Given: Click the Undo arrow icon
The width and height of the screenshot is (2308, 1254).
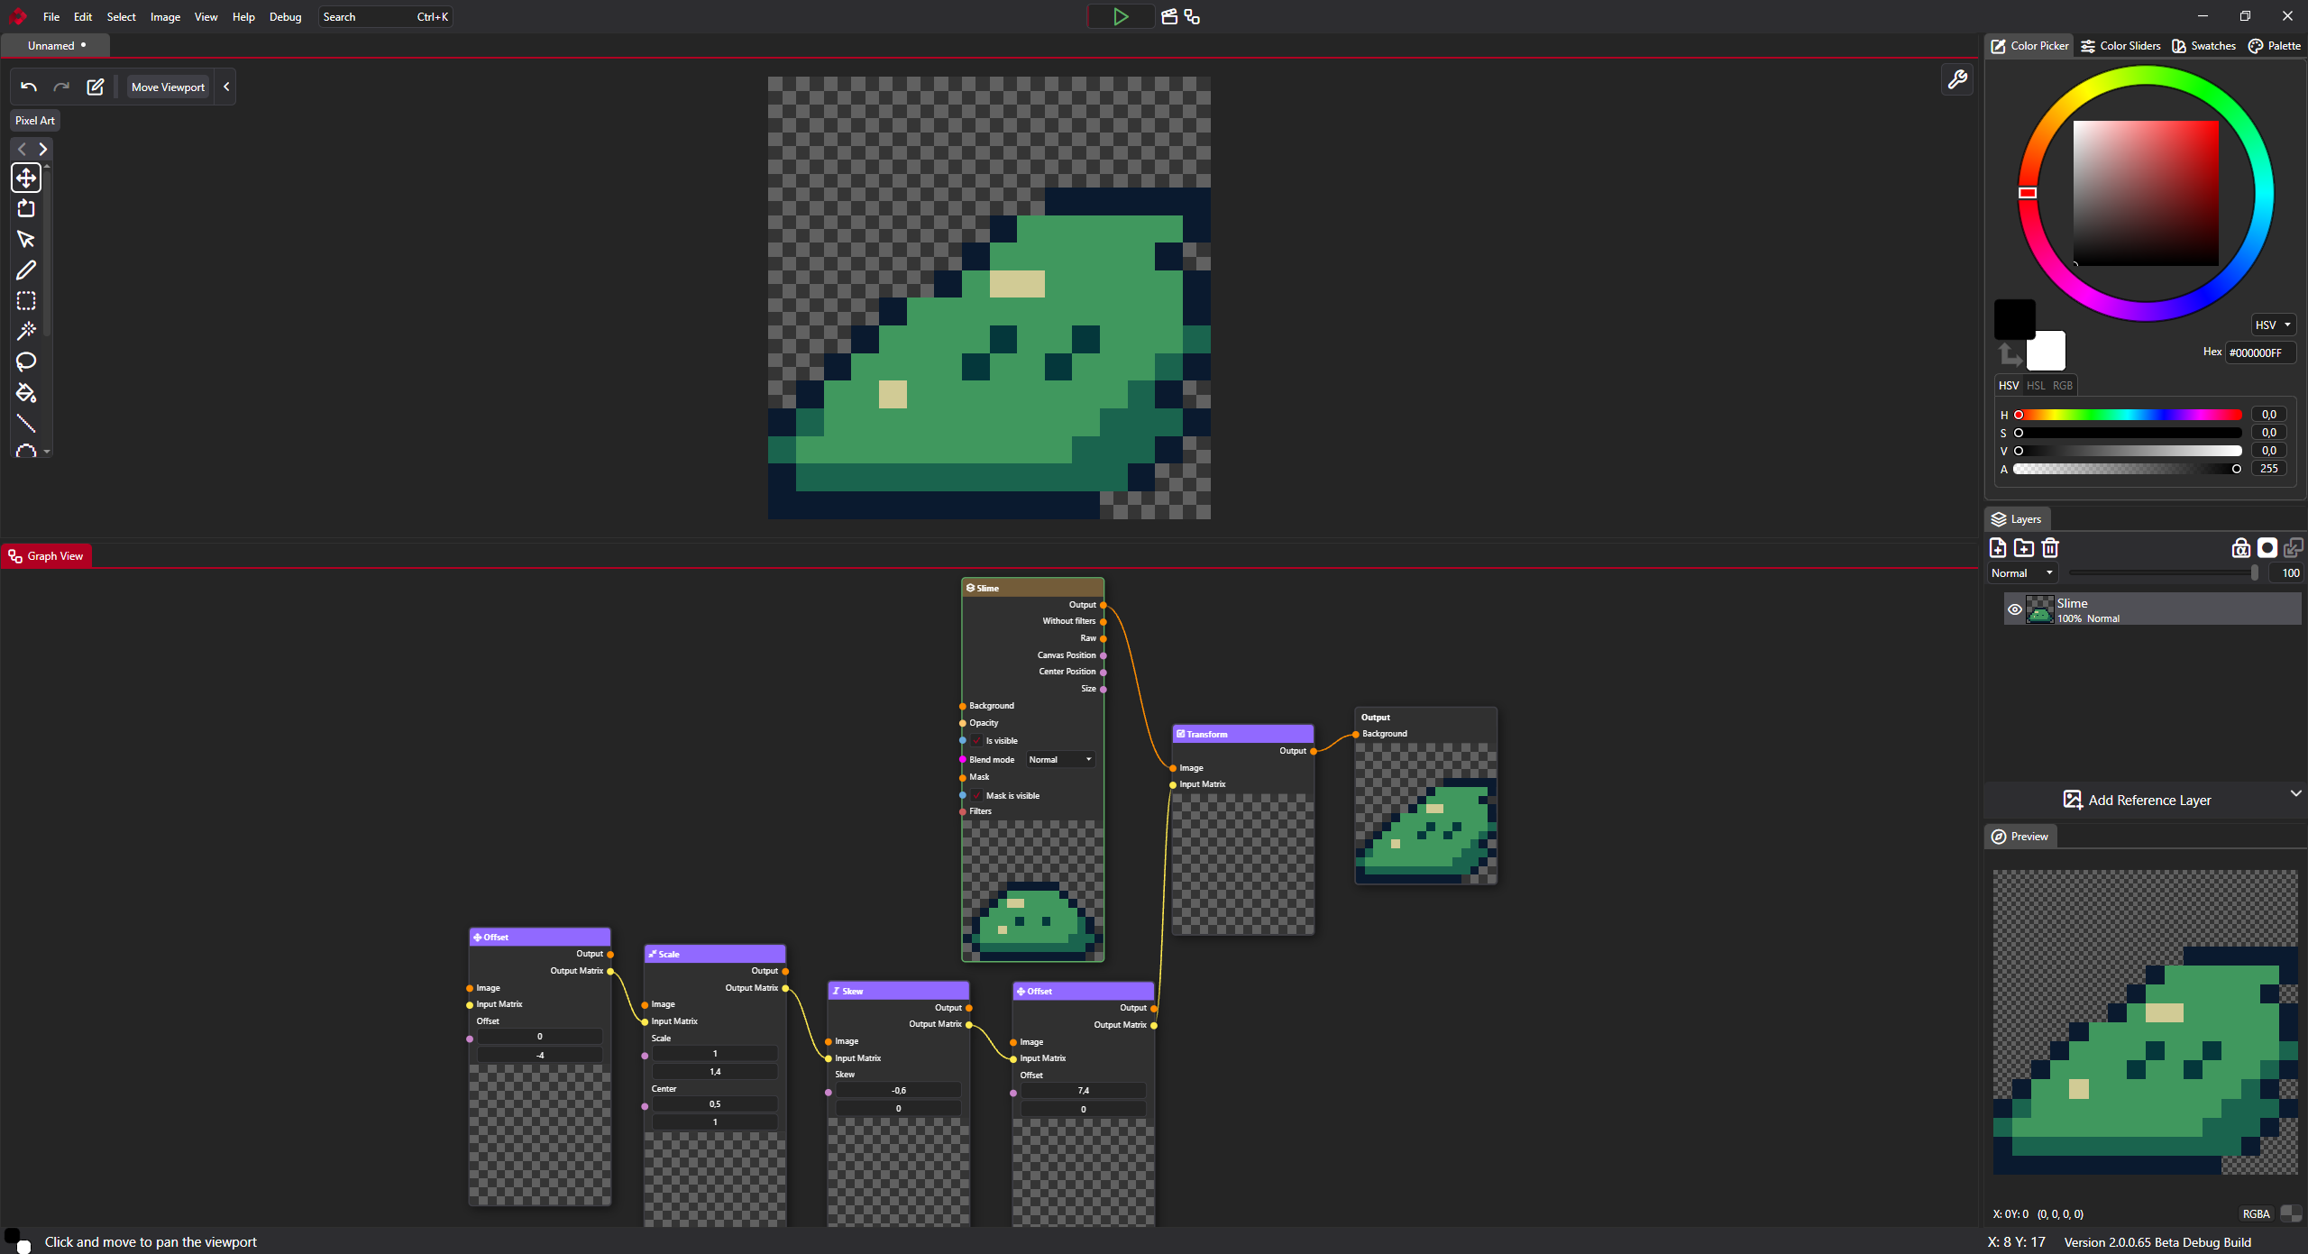Looking at the screenshot, I should point(29,87).
